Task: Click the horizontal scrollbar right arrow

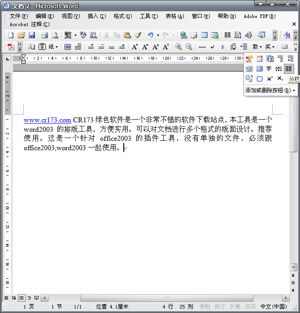Action: pos(286,298)
